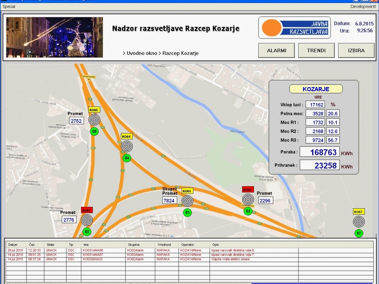This screenshot has width=379, height=284.
Task: Click green status circle 04
Action: tap(127, 158)
